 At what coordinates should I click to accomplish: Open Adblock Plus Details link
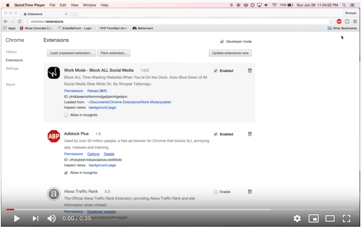(x=109, y=154)
